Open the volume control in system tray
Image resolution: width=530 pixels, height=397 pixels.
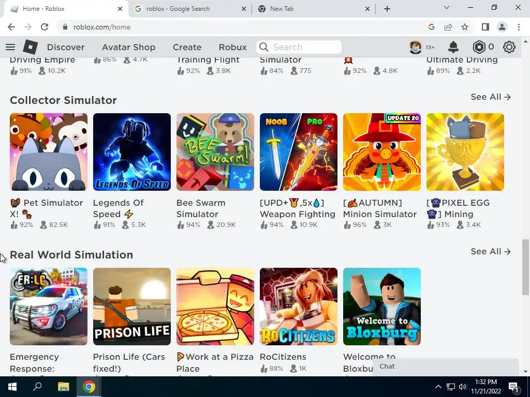pyautogui.click(x=463, y=387)
